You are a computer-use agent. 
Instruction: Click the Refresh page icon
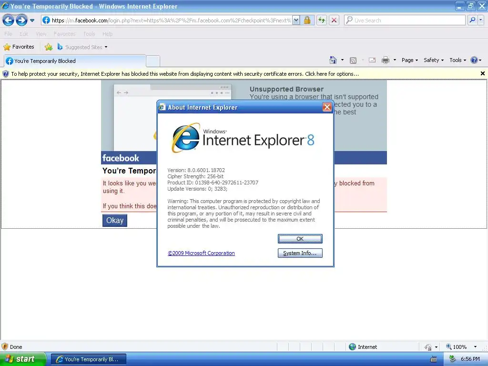pyautogui.click(x=322, y=20)
